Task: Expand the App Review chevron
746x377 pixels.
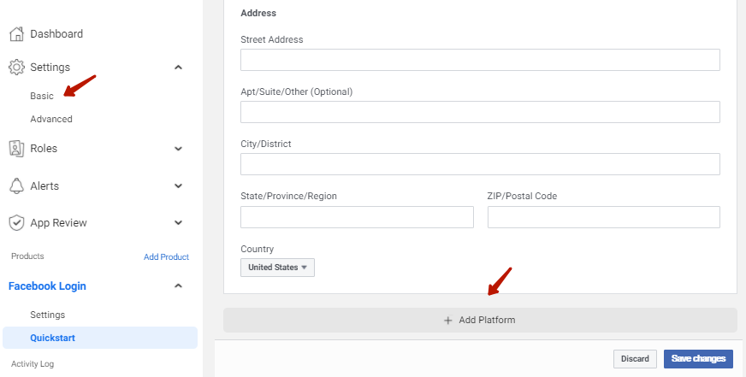Action: (x=178, y=222)
